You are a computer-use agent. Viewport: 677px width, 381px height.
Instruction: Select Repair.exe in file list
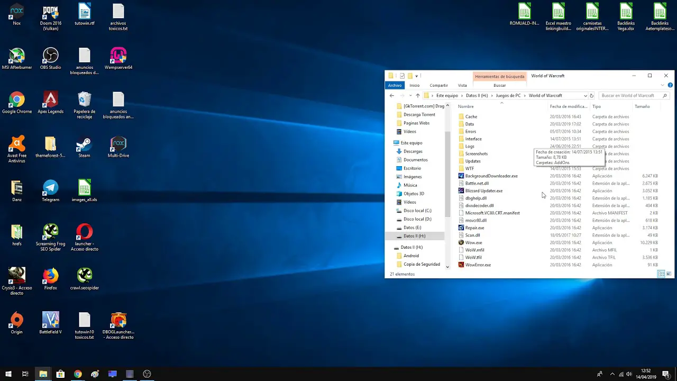[x=474, y=228]
